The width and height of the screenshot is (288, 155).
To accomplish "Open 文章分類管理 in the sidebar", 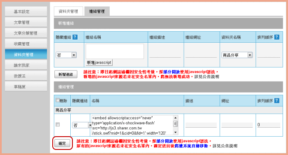I will click(x=26, y=33).
